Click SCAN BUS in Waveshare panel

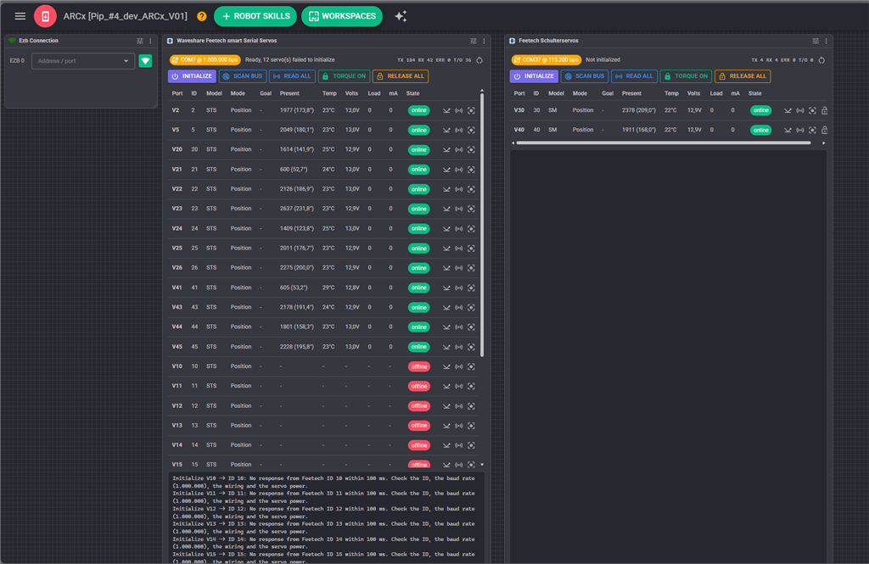pos(243,76)
